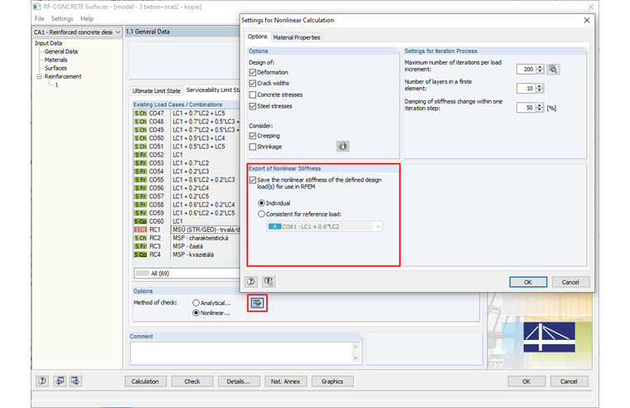Close the Settings for Nonlinear Calculation dialog
630x408 pixels.
(x=587, y=20)
